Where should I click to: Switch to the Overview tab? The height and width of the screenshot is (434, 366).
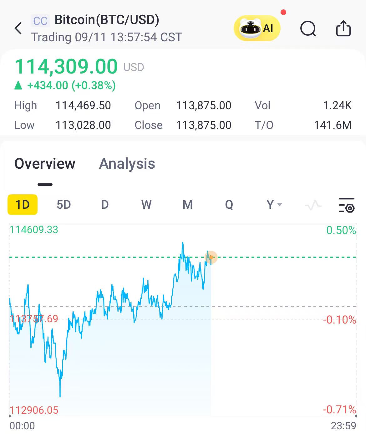45,163
